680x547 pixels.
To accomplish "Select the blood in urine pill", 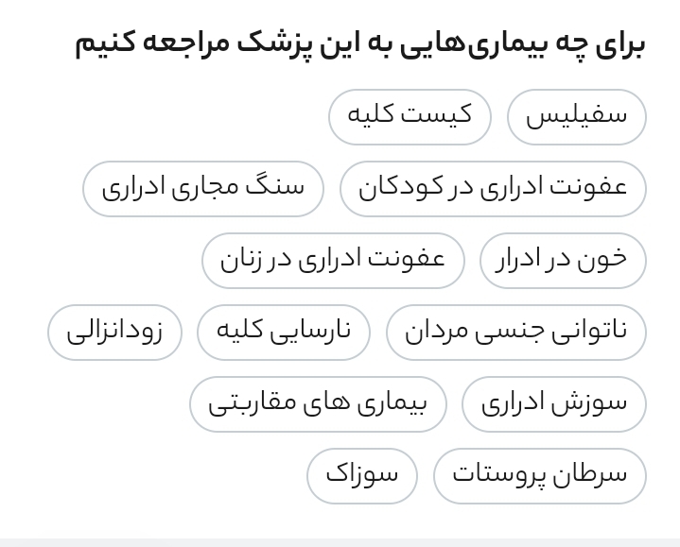I will [563, 261].
